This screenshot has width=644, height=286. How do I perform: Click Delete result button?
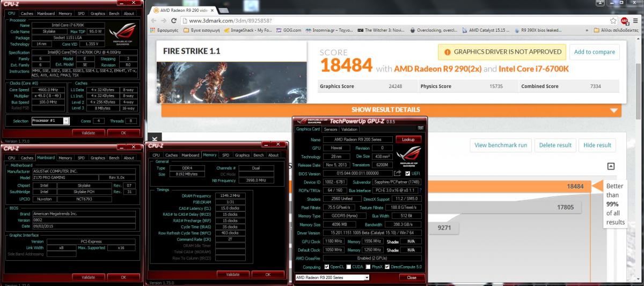click(555, 145)
